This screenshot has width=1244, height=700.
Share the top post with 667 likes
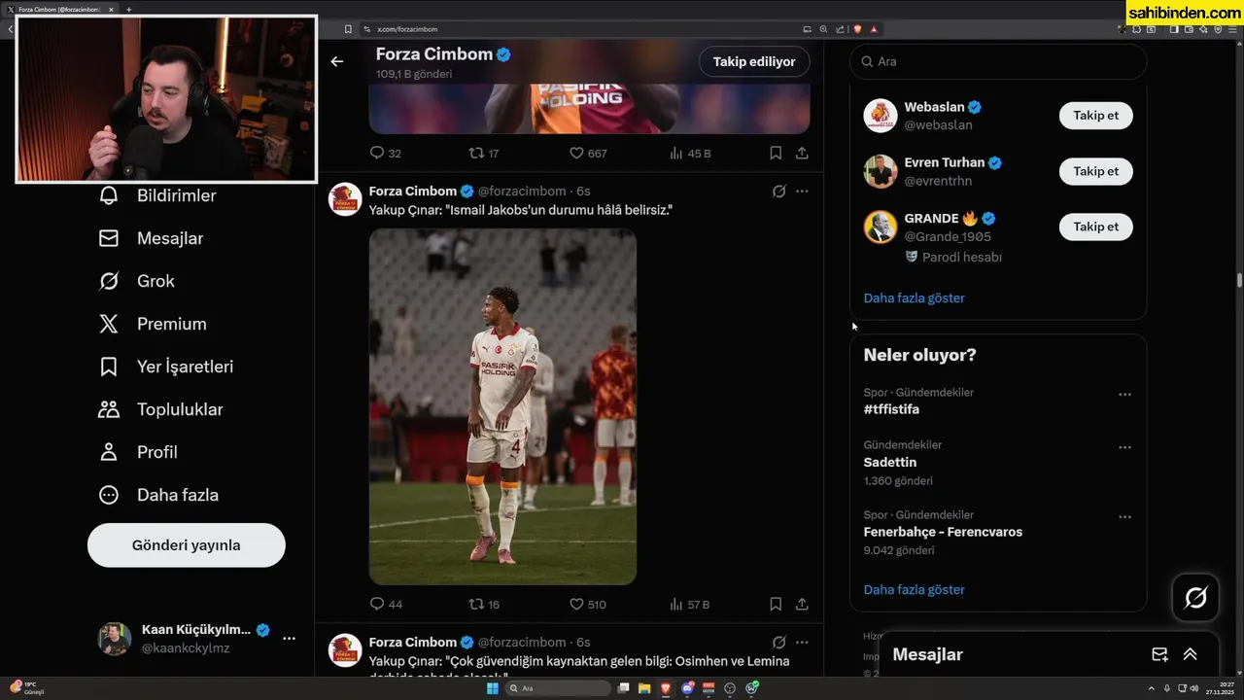[x=802, y=153]
